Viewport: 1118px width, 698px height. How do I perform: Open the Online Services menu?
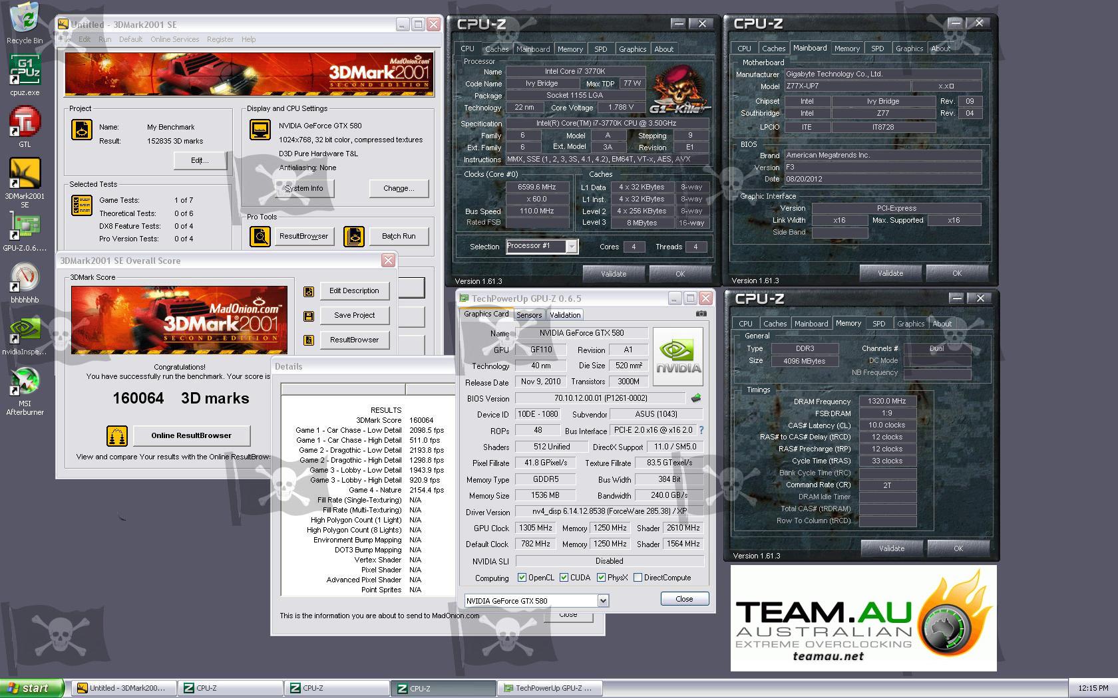click(x=175, y=39)
